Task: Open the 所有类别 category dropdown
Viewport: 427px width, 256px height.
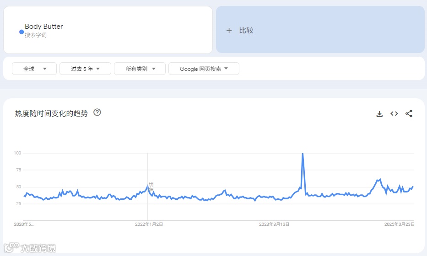Action: point(140,69)
